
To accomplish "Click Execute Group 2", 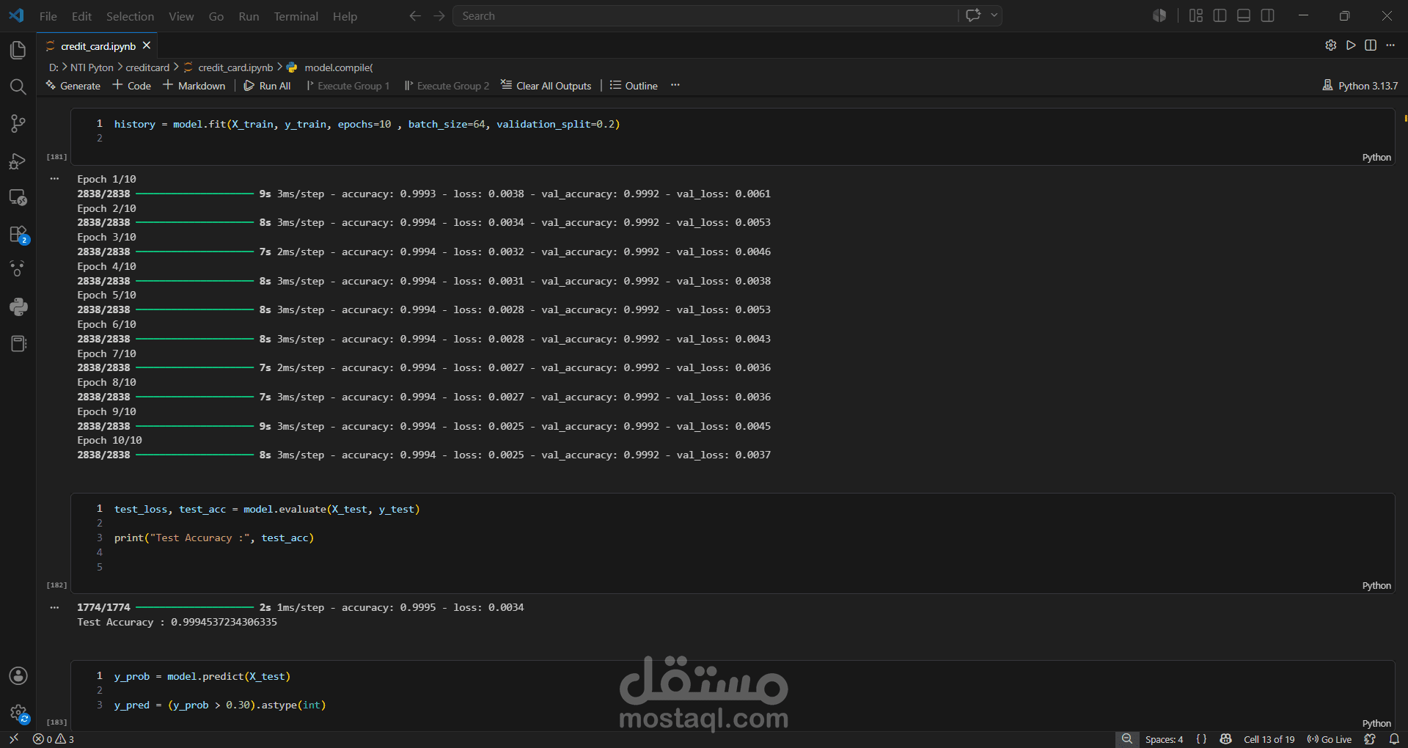I will [447, 86].
